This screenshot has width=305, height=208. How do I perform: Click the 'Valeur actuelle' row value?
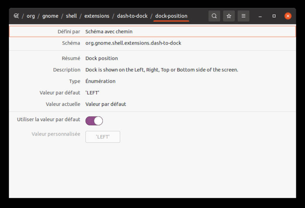[x=106, y=104]
